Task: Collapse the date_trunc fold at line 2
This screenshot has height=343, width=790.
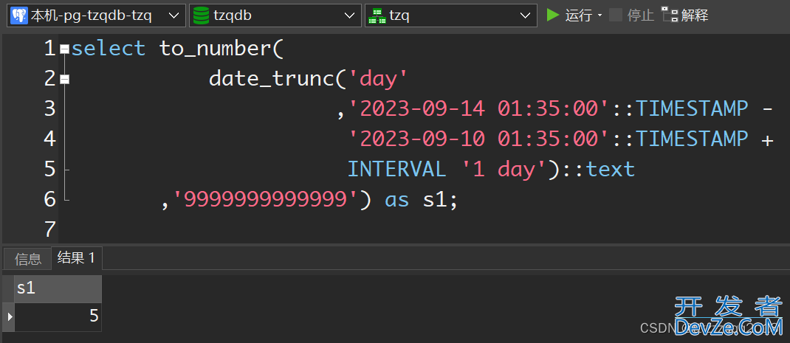Action: tap(64, 79)
